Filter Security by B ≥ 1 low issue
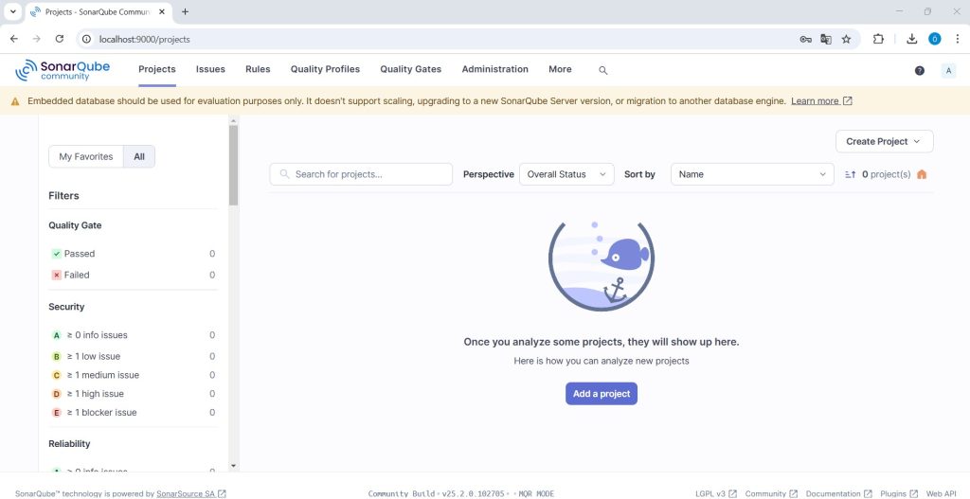Screen dimensions: 970x499 click(x=133, y=356)
